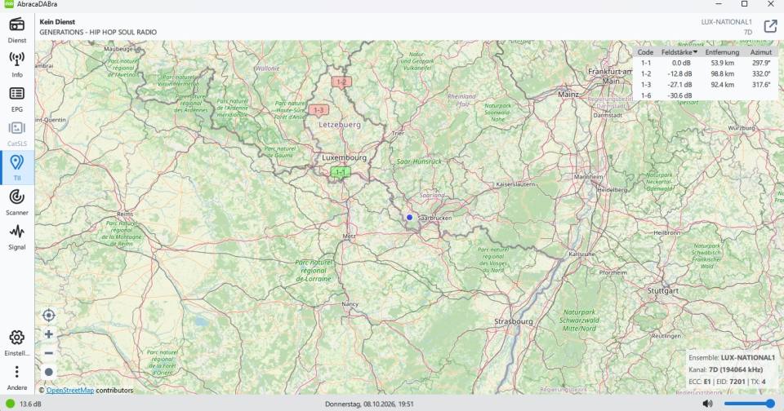
Task: Sort table by Feldstärke column
Action: click(x=679, y=52)
